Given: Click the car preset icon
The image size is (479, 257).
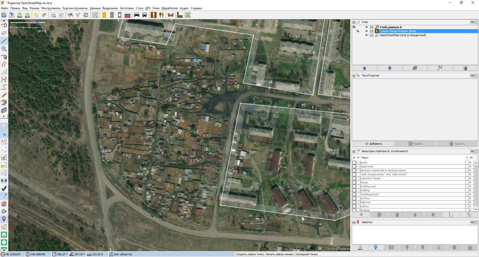Looking at the screenshot, I should (x=137, y=15).
